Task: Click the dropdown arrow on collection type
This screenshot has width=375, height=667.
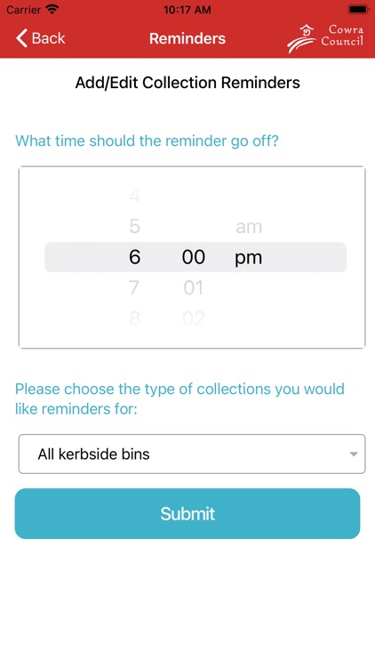Action: (x=354, y=454)
